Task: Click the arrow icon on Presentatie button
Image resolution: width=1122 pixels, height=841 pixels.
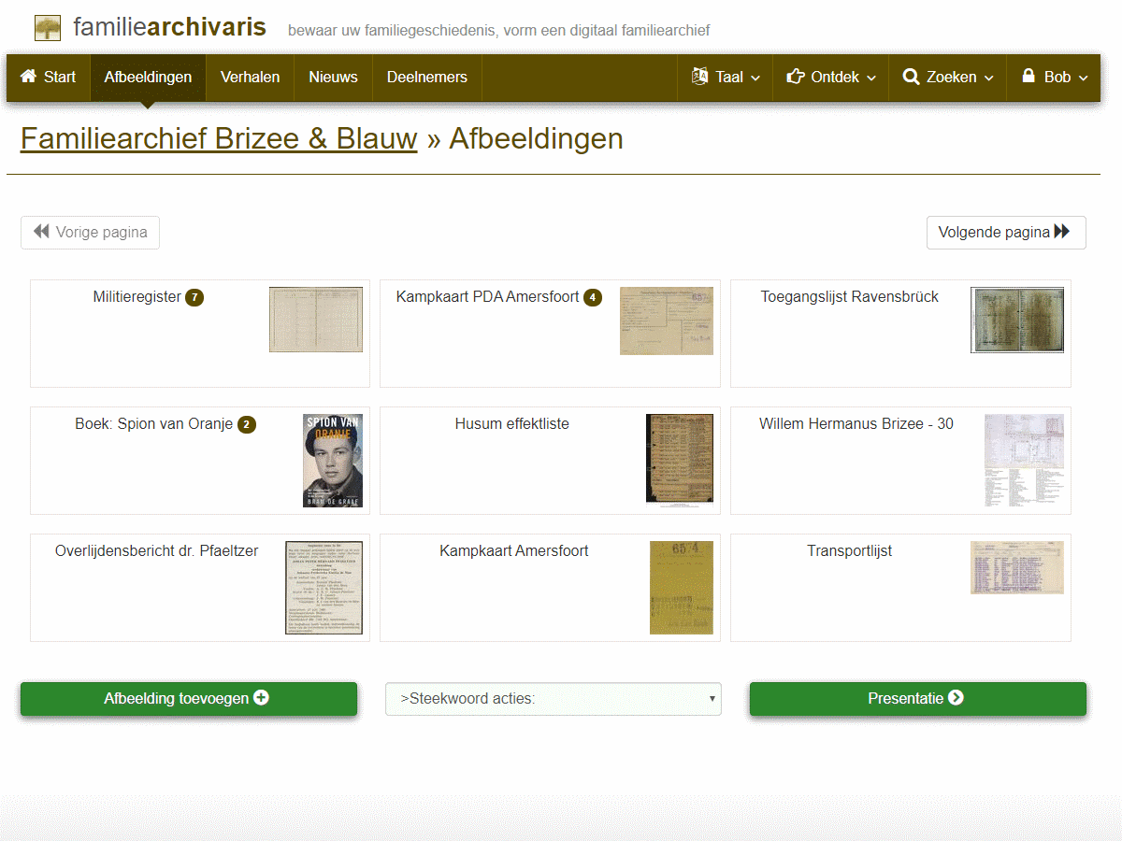Action: (956, 697)
